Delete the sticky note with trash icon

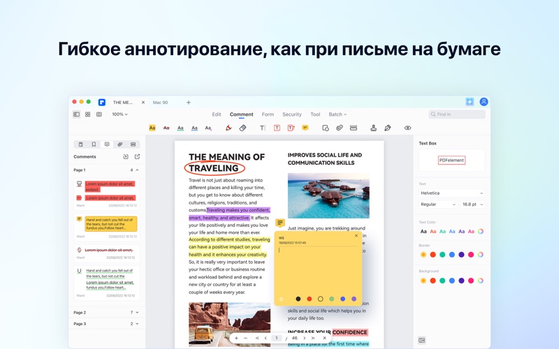point(282,299)
